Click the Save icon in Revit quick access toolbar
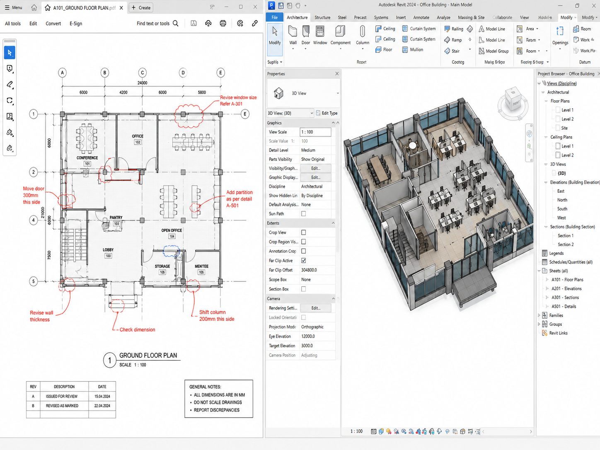The width and height of the screenshot is (600, 450). point(281,5)
